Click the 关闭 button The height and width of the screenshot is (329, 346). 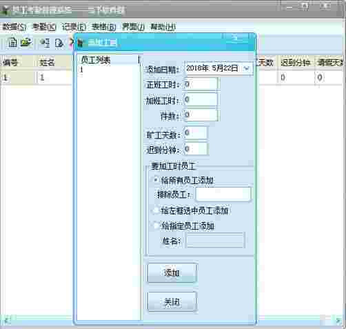(x=172, y=301)
